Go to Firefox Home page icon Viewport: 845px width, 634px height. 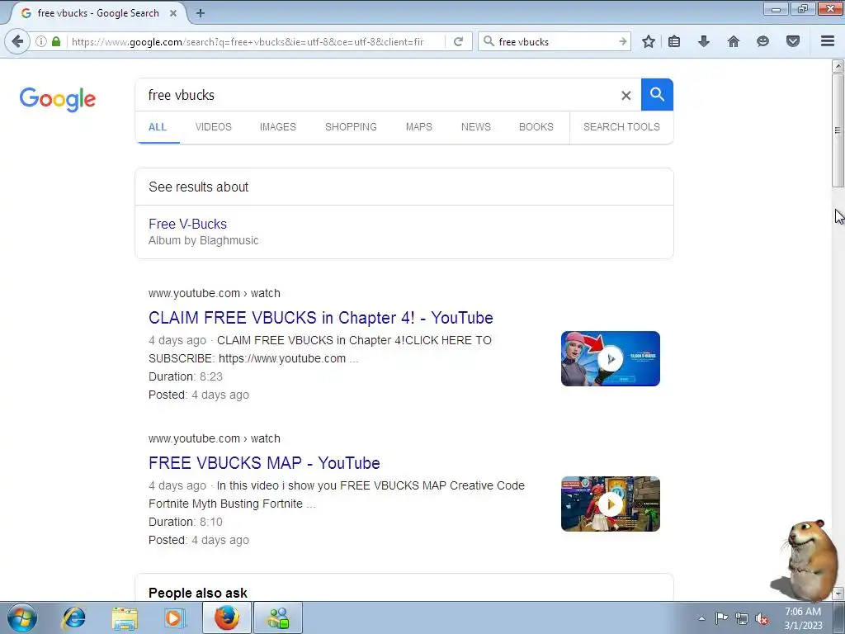(734, 41)
